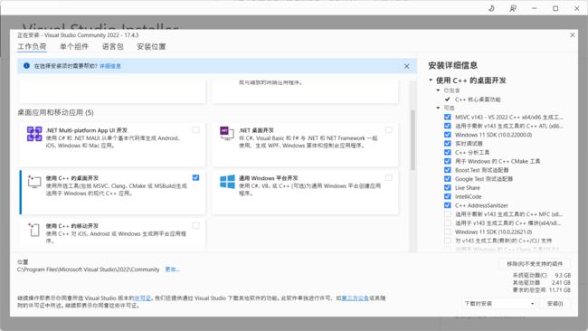Enable the .NET 桌面开发 workload checkbox

pyautogui.click(x=388, y=129)
